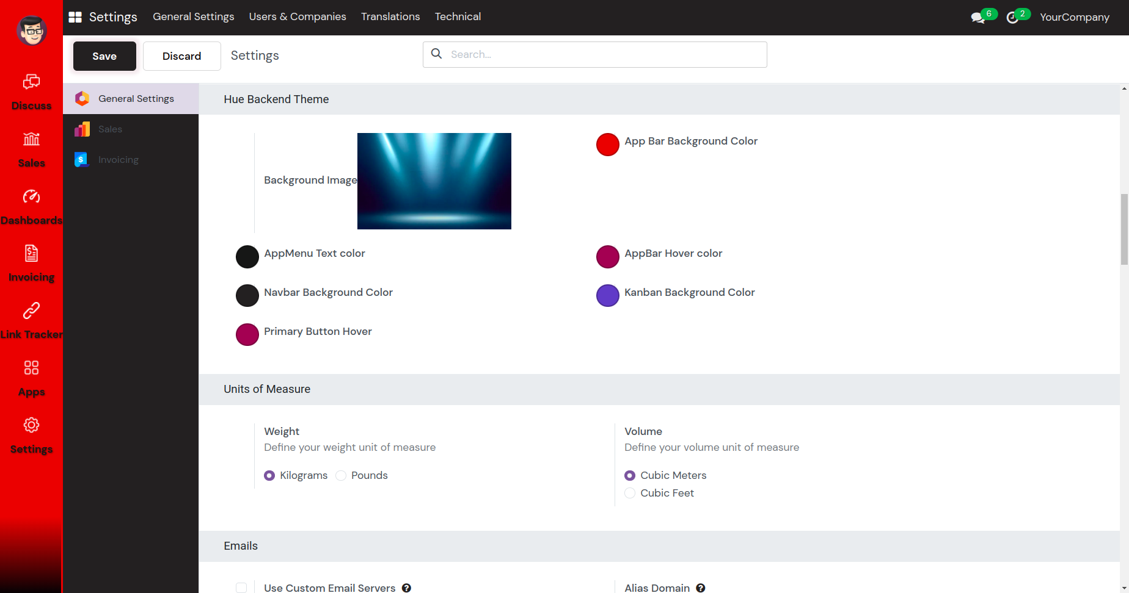Select Cubic Feet volume unit

[630, 494]
